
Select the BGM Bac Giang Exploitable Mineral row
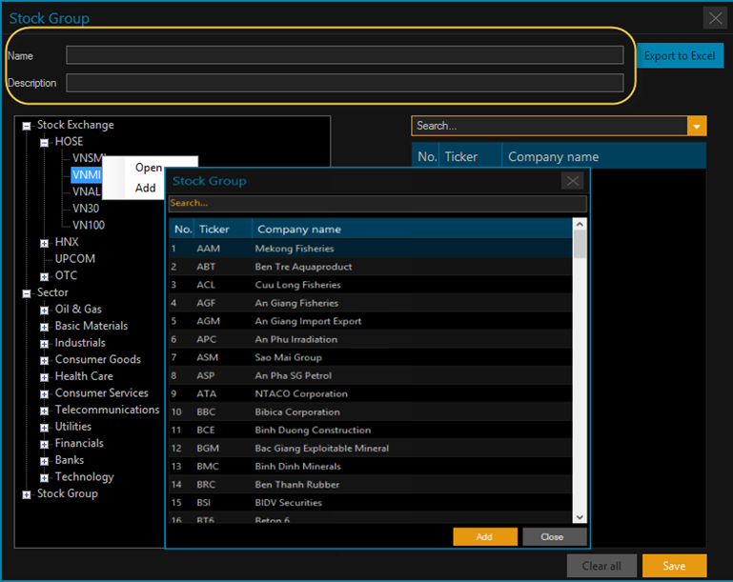pyautogui.click(x=370, y=449)
